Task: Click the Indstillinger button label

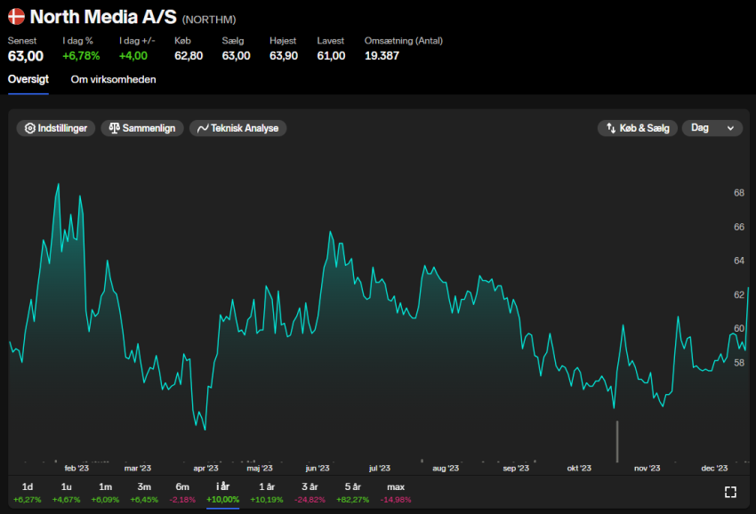Action: pos(62,128)
